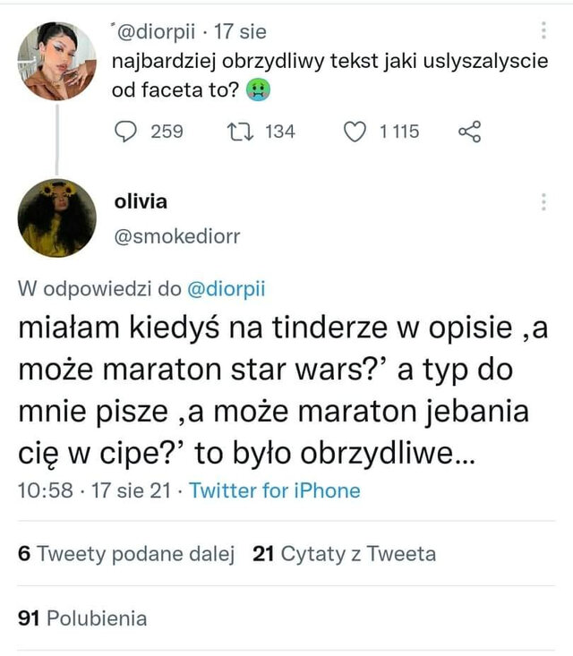View the 6 Tweety podane dalej list
573x656 pixels.
click(x=126, y=554)
